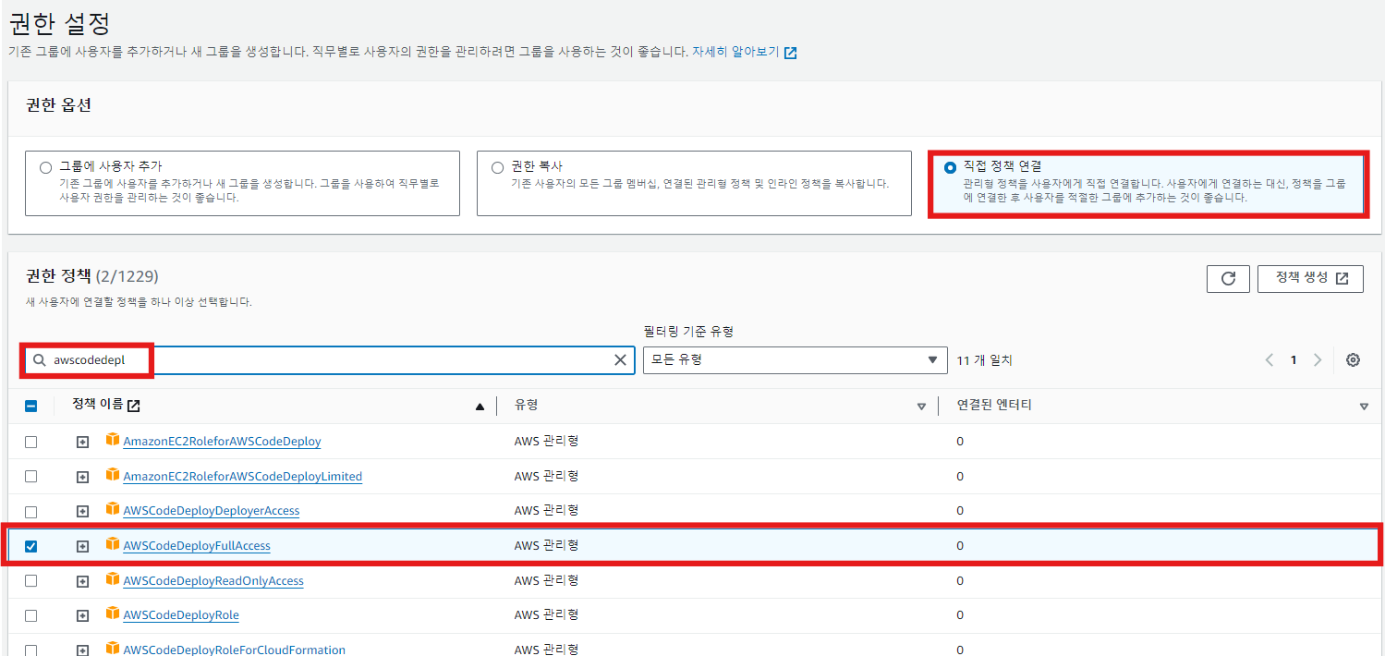Click policy icon for AWSCodeDeployDeployerAccess
The width and height of the screenshot is (1385, 656).
tap(113, 509)
